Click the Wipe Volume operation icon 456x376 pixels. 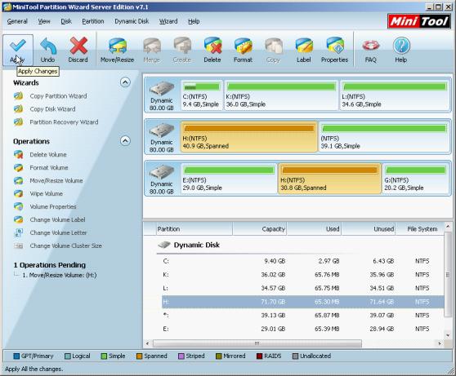[x=19, y=193]
